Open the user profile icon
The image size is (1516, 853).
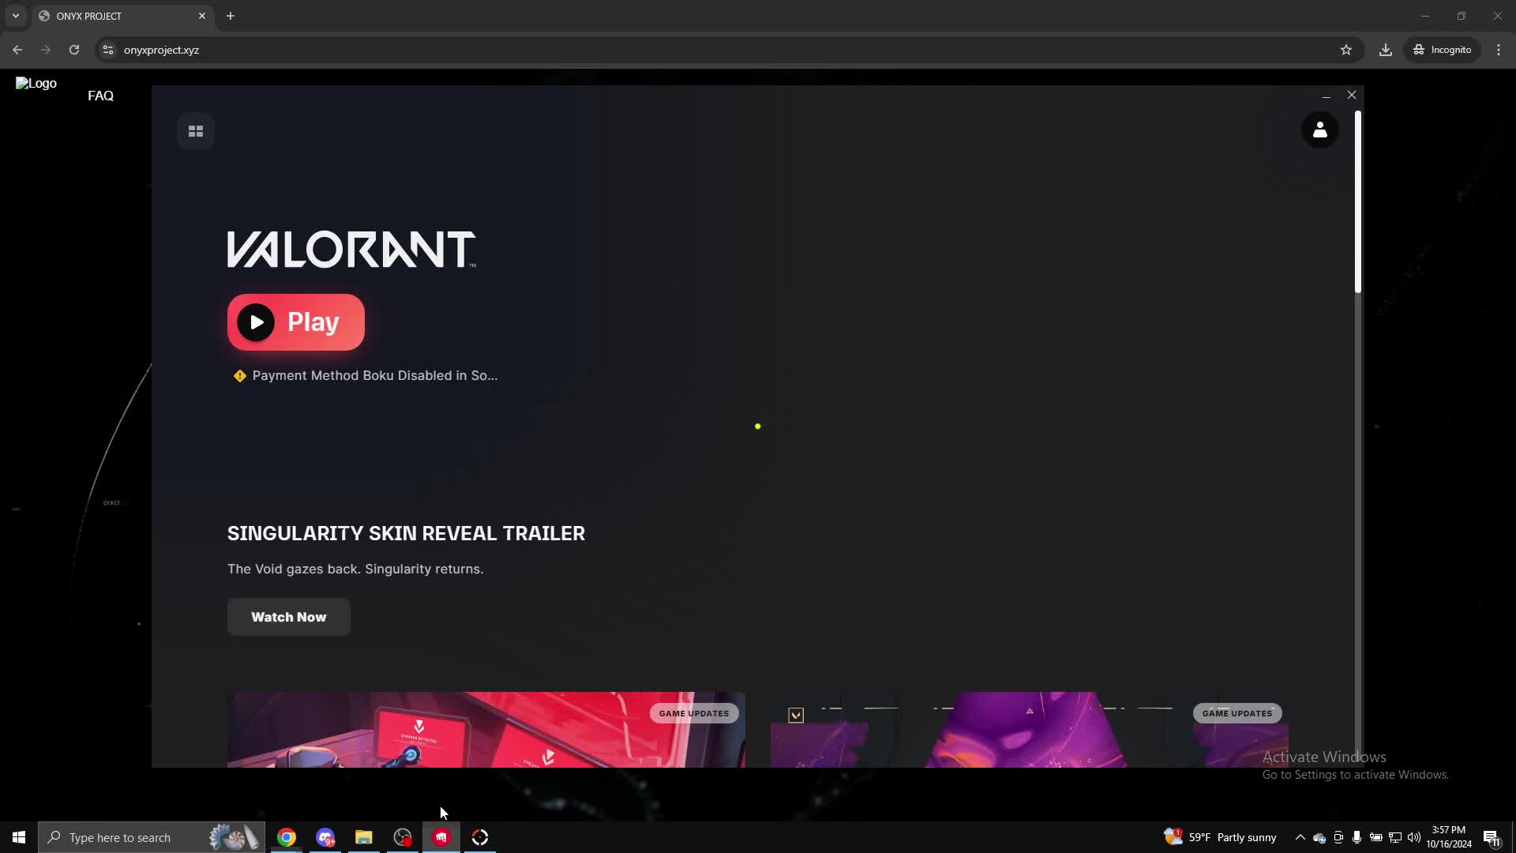(1319, 130)
